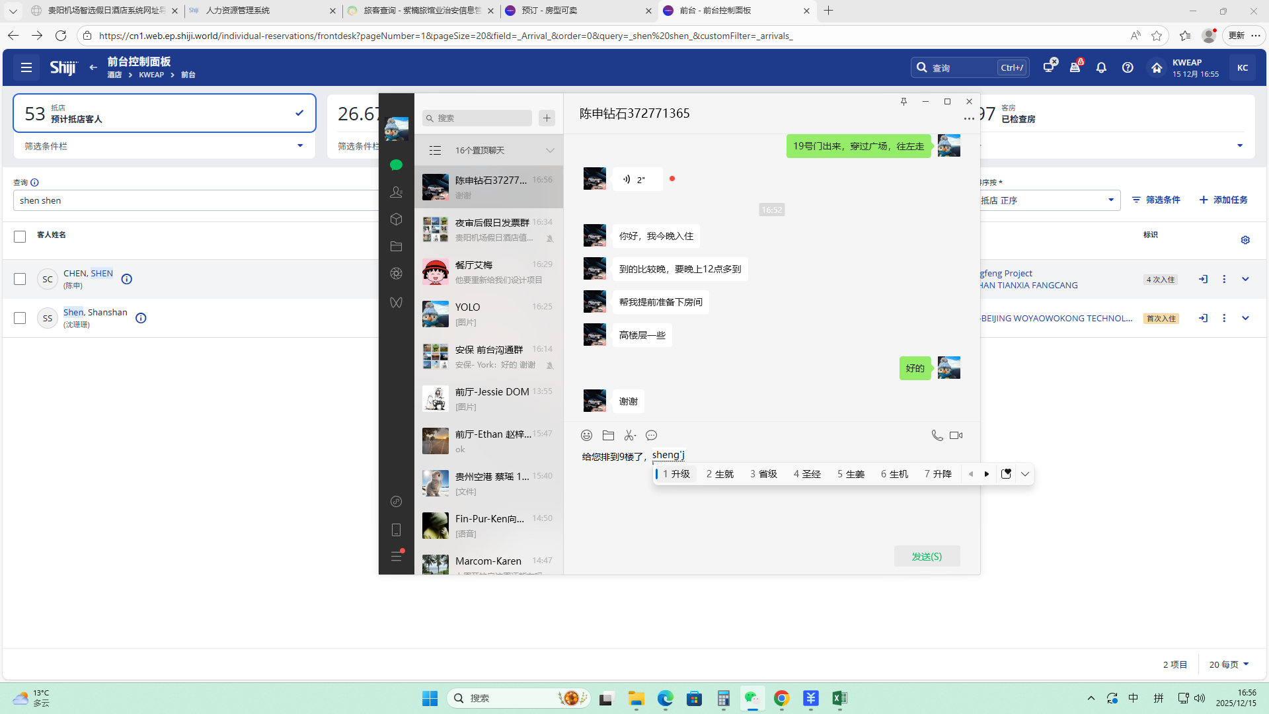Click the scissors screenshot icon in chat
Screen dimensions: 1269x714
click(x=629, y=435)
